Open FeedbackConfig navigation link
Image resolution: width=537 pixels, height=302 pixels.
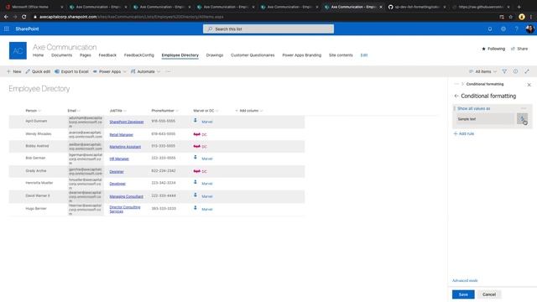click(138, 55)
